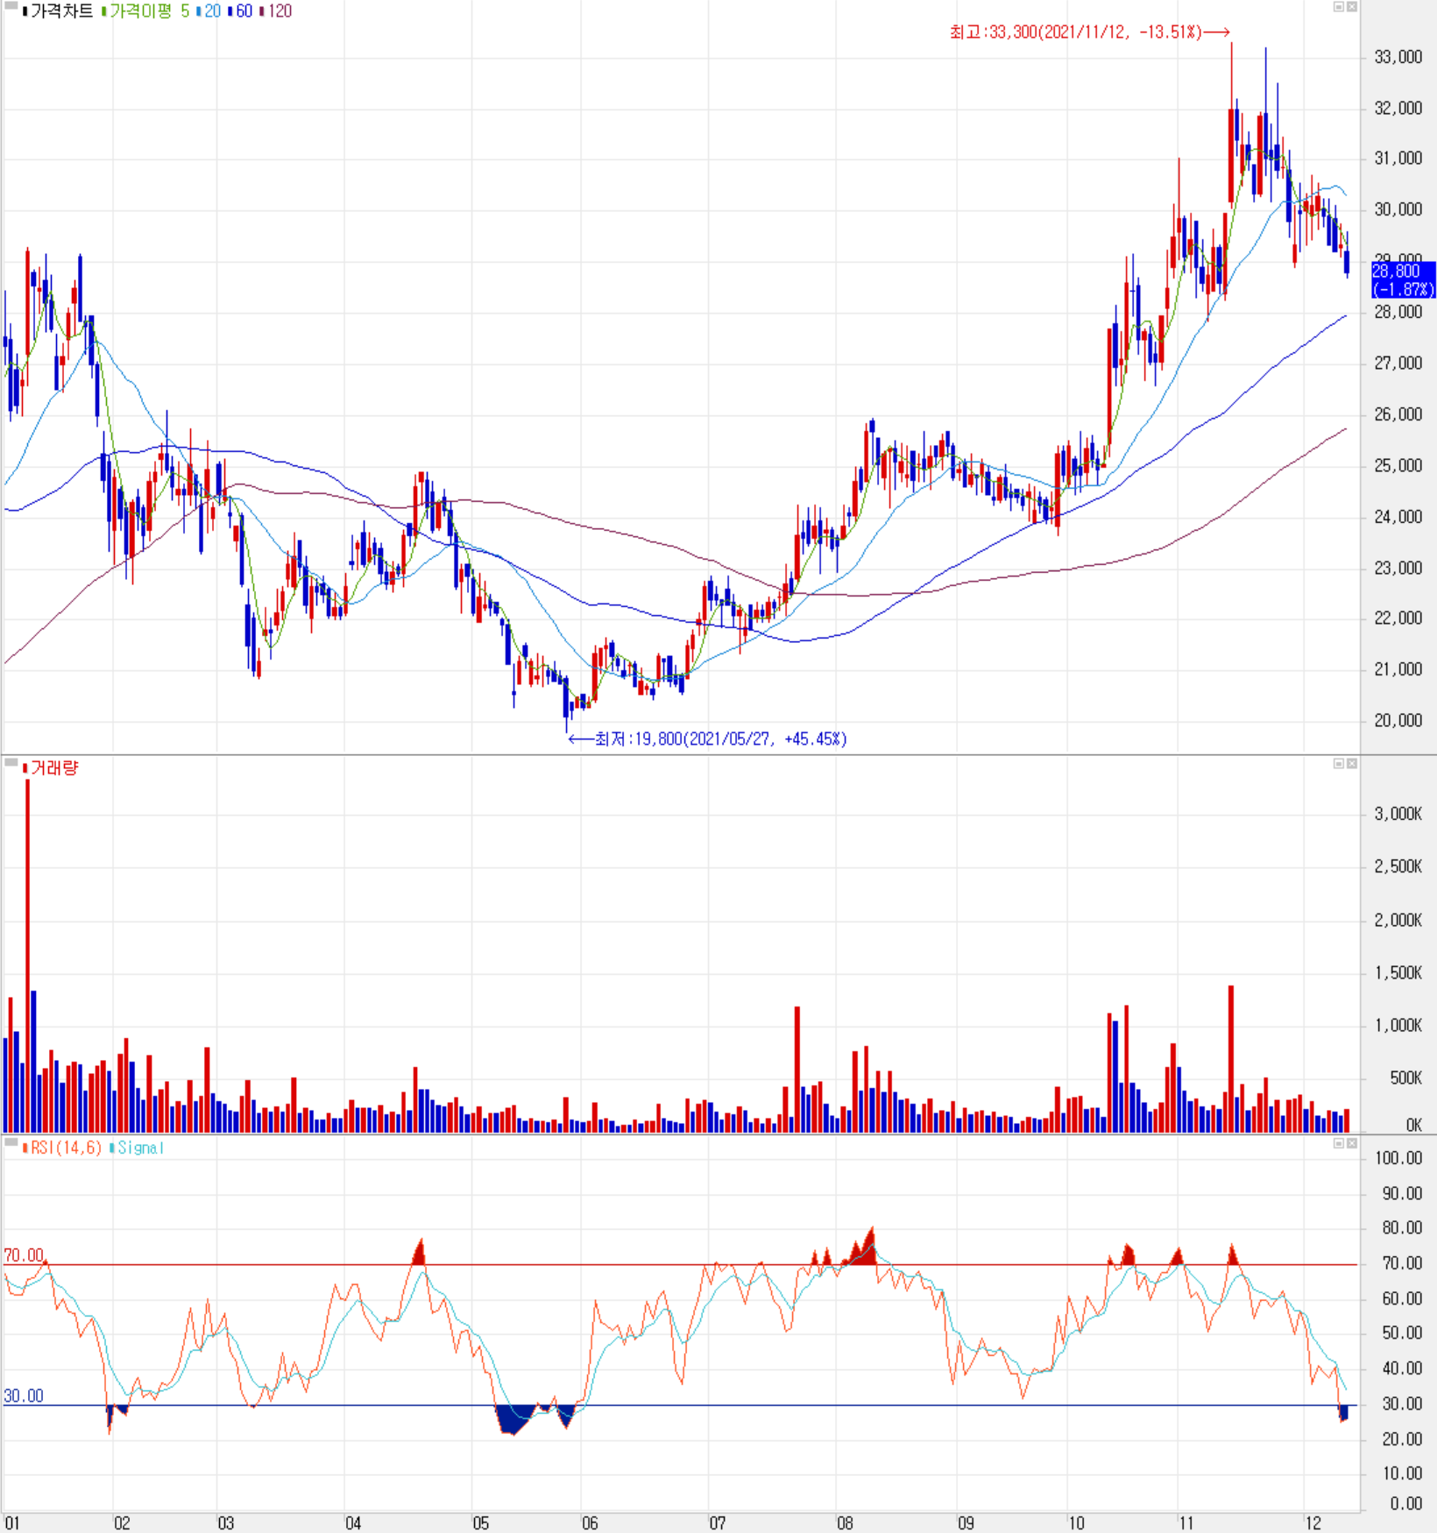
Task: Click the 100.00 RSI axis label
Action: click(1398, 1158)
